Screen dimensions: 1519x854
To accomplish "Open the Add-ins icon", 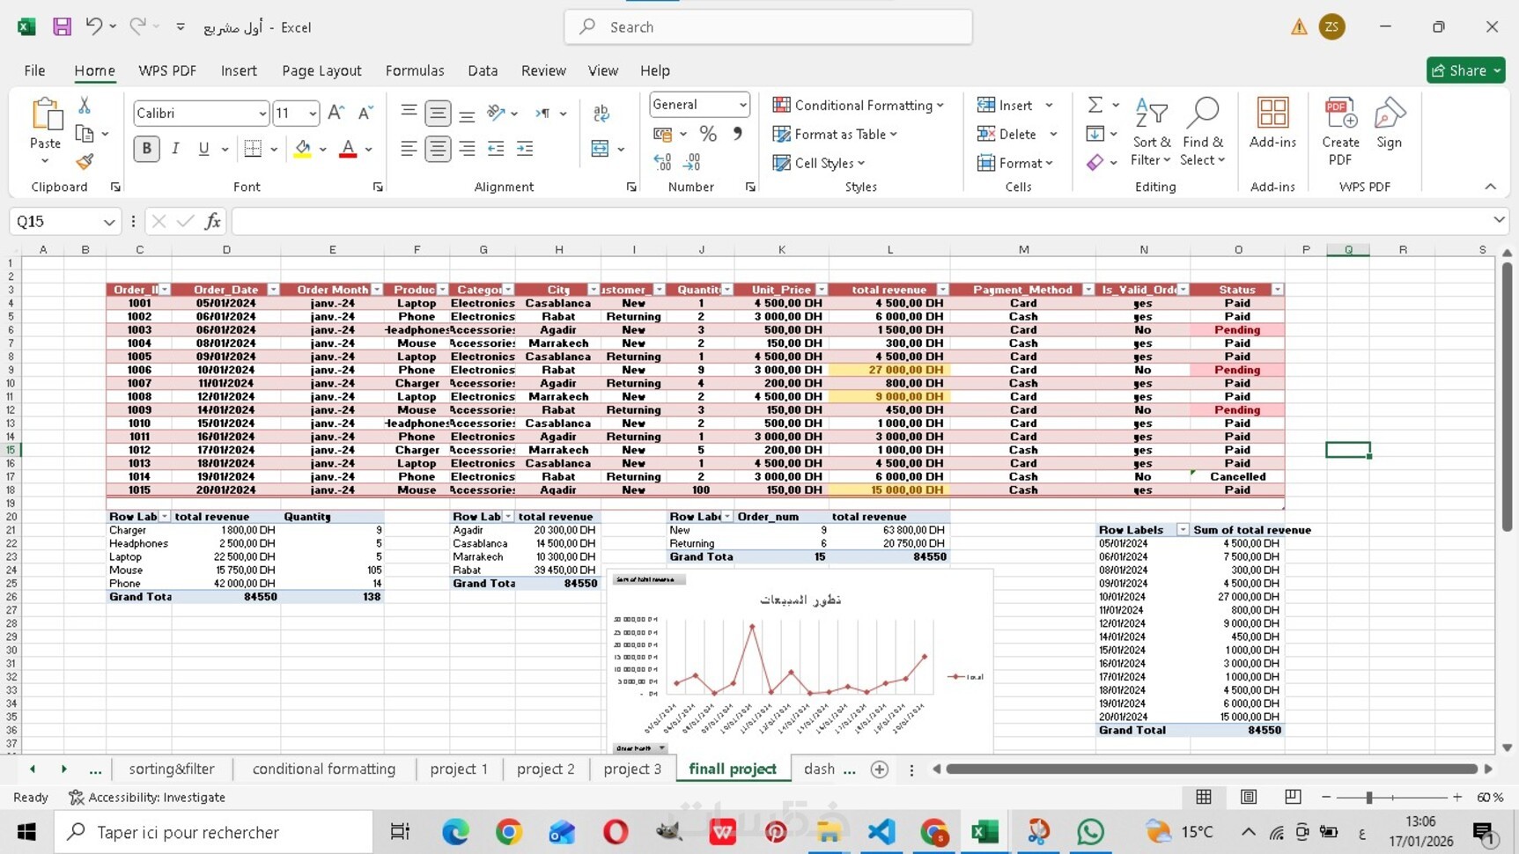I will tap(1272, 123).
